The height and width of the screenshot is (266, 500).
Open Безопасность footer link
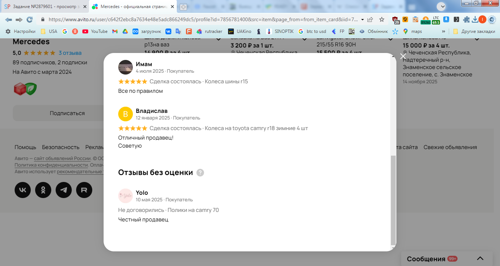61,147
